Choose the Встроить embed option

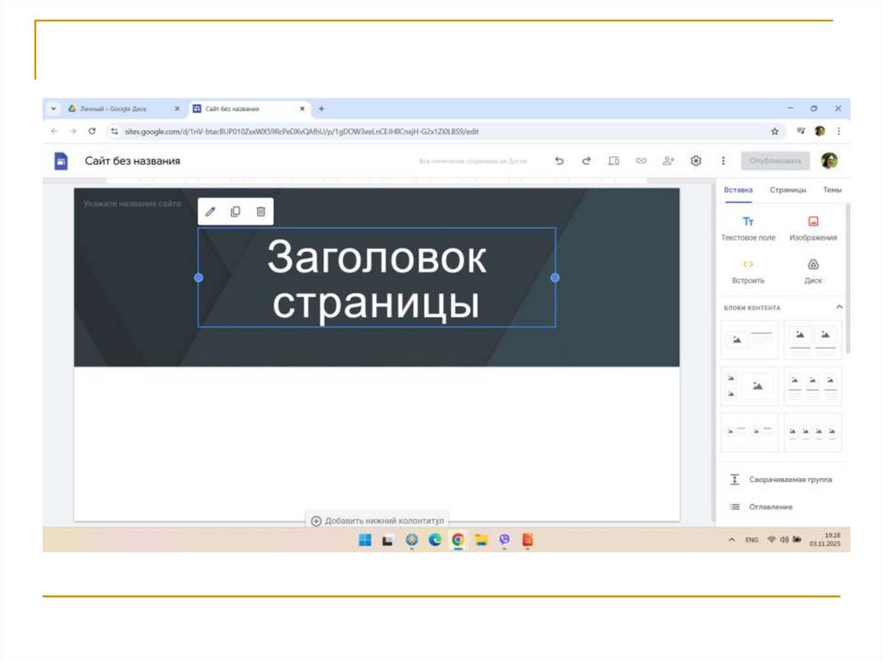pos(748,271)
